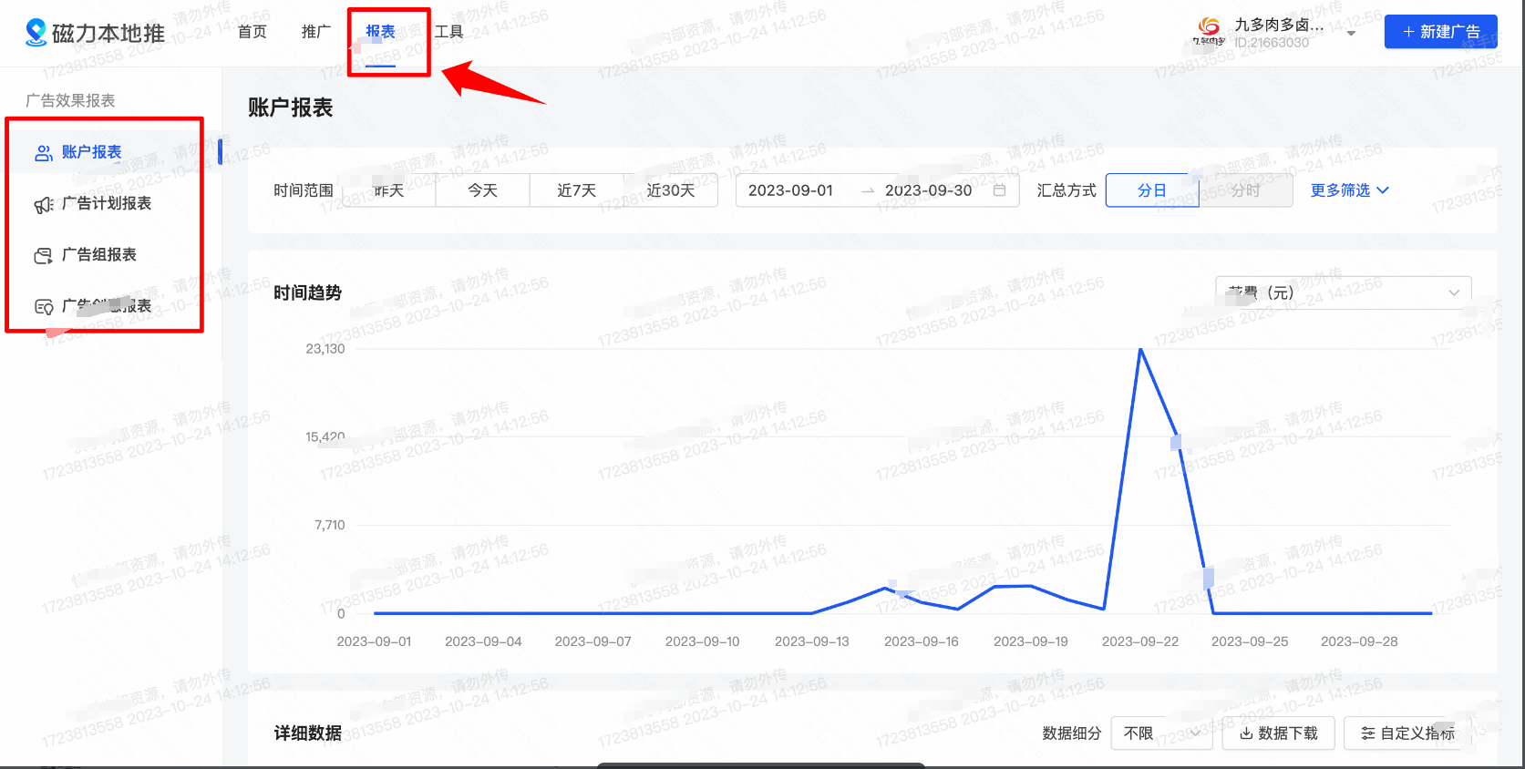Click the start date field 2023-09-01

pos(790,190)
